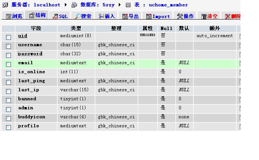Click the trash icon on 清空 tab
Screen dimensions: 259x160
pos(204,17)
